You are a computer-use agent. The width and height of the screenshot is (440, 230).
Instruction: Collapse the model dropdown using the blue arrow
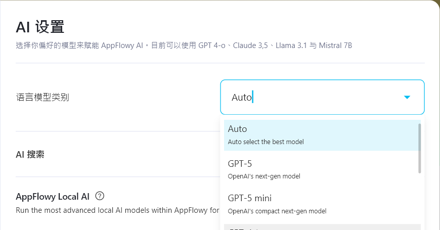click(x=407, y=97)
